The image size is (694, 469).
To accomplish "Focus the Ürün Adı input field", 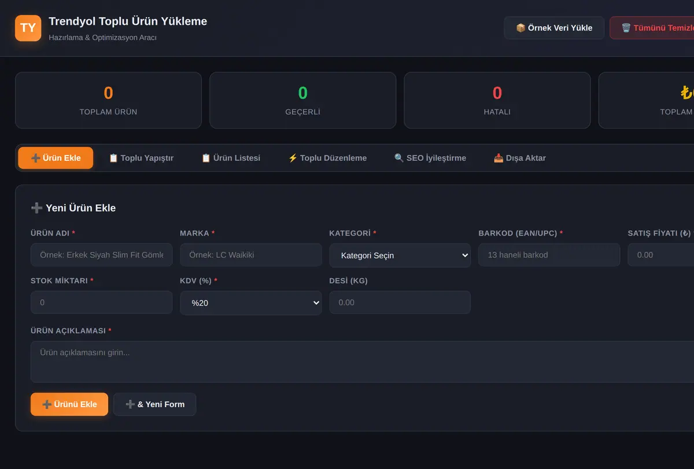I will click(x=101, y=255).
